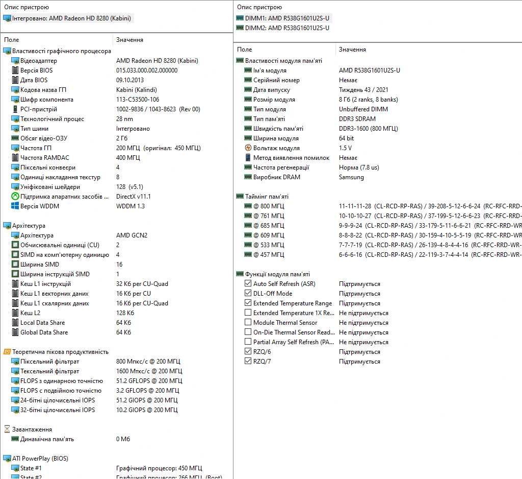
Task: Click the lightning icon beside Вольтаж модуля
Action: coord(248,148)
